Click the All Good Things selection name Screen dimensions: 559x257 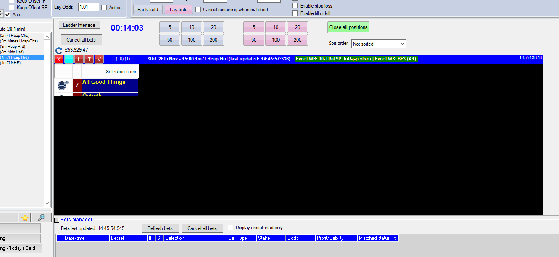pyautogui.click(x=104, y=82)
